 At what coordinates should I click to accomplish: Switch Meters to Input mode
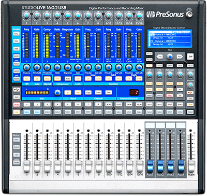17,139
